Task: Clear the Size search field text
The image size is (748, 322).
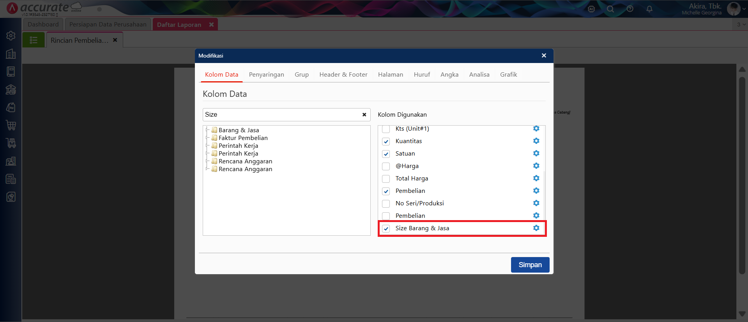Action: pos(364,115)
